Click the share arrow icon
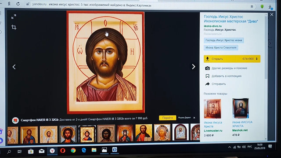 (207, 84)
